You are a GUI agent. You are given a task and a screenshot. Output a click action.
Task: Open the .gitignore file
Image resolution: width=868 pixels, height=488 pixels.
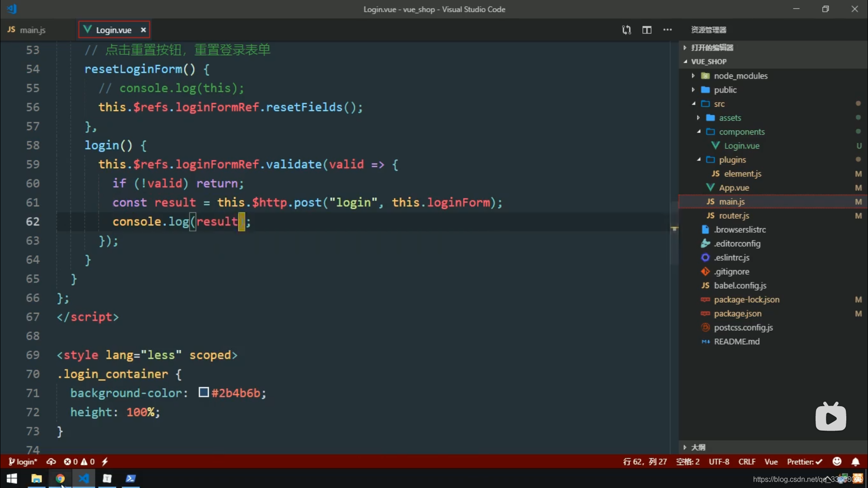coord(731,272)
